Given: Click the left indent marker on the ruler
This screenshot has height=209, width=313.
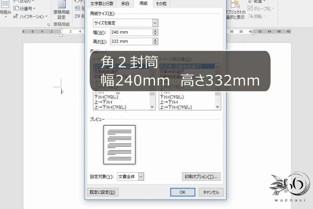Looking at the screenshot, I should [x=61, y=35].
